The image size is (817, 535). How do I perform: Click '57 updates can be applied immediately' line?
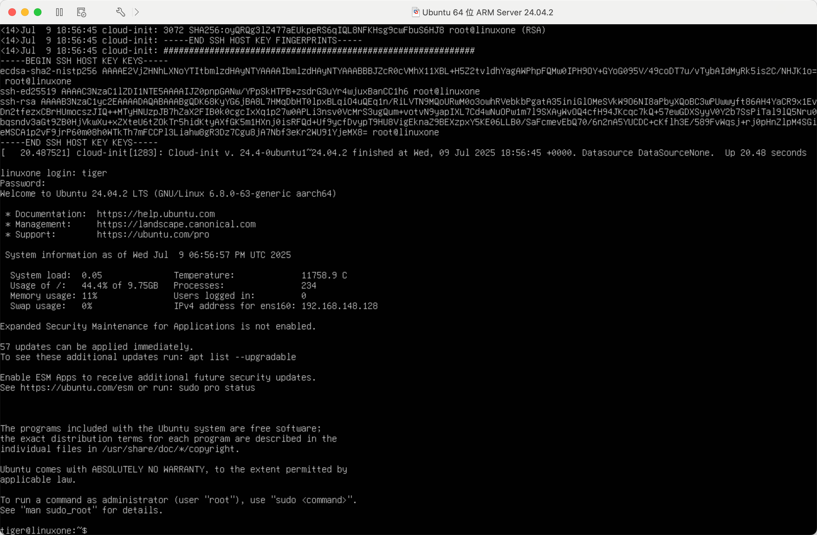(x=96, y=347)
